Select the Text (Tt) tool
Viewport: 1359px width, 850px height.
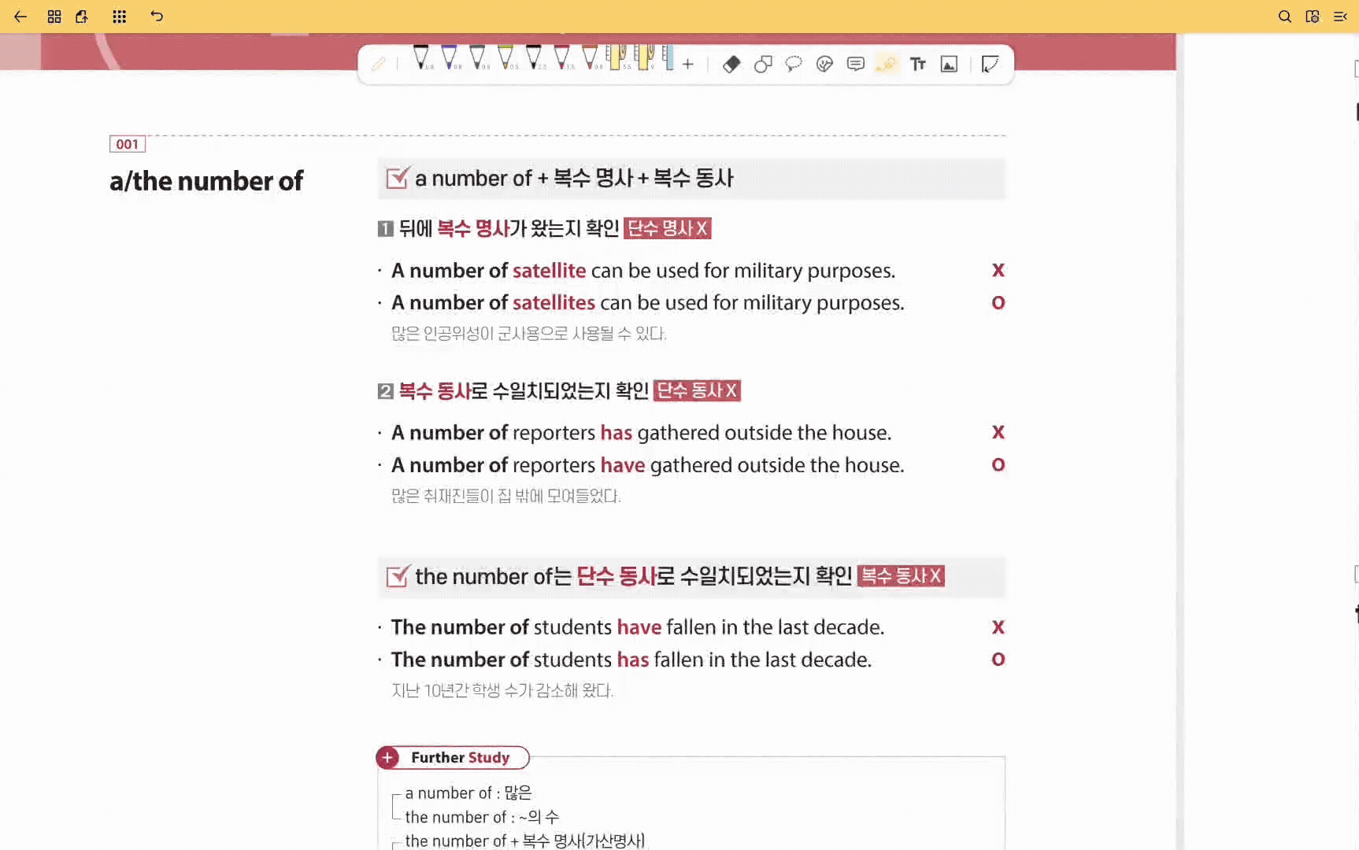click(918, 65)
